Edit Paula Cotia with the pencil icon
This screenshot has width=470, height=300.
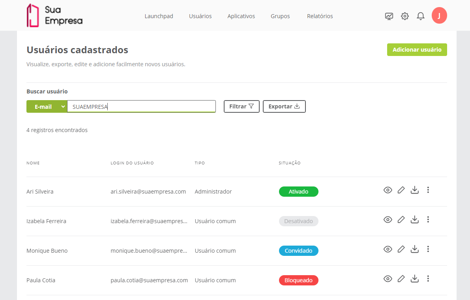401,279
